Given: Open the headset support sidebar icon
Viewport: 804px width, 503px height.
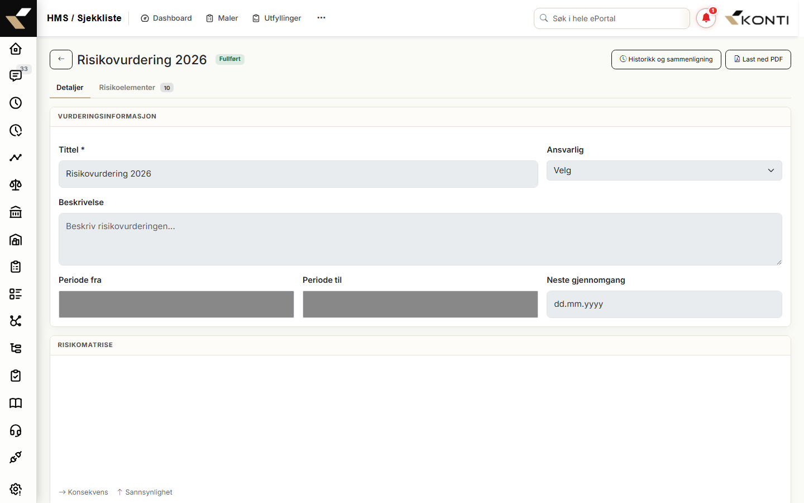Looking at the screenshot, I should (16, 430).
